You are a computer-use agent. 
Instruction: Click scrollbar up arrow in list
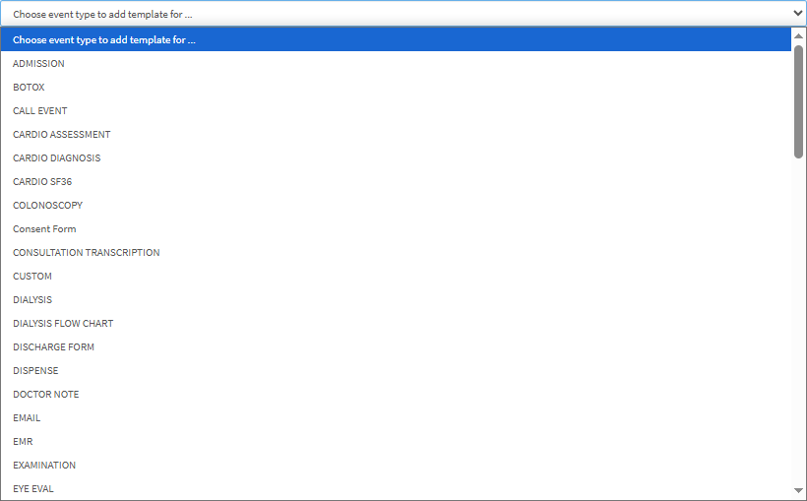click(x=798, y=36)
